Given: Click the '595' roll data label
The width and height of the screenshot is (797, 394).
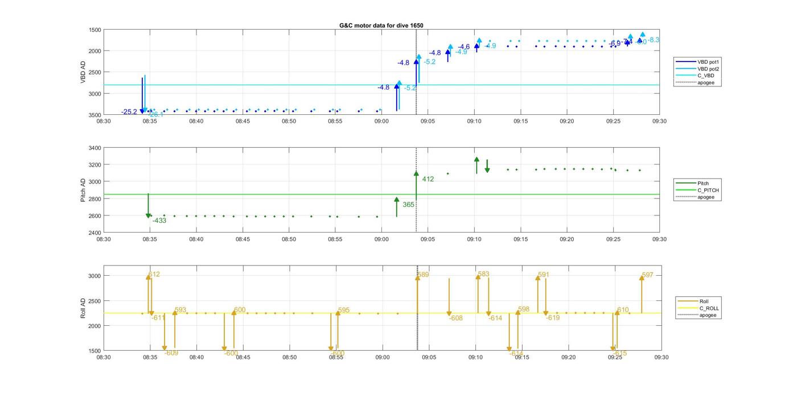Looking at the screenshot, I should point(344,310).
